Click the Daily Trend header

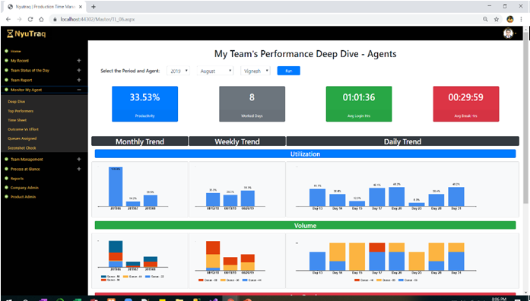click(402, 141)
